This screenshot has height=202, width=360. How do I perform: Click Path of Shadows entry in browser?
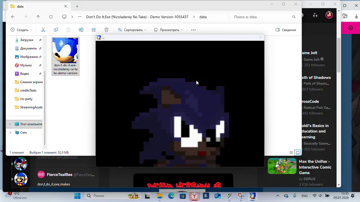(x=317, y=77)
